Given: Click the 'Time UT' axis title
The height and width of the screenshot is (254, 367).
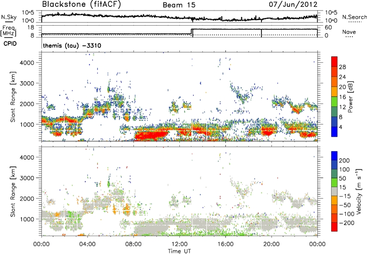Looking at the screenshot, I should [179, 251].
